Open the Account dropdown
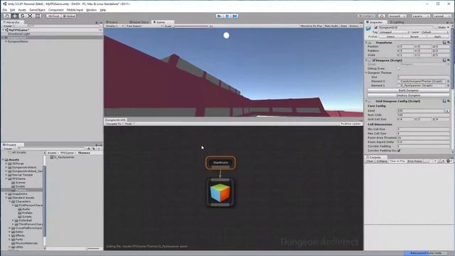Screen dimensions: 455x256 click(x=397, y=16)
